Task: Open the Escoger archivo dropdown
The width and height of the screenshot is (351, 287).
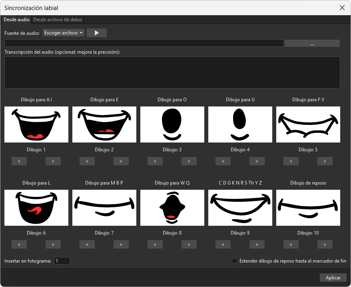Action: click(x=63, y=33)
